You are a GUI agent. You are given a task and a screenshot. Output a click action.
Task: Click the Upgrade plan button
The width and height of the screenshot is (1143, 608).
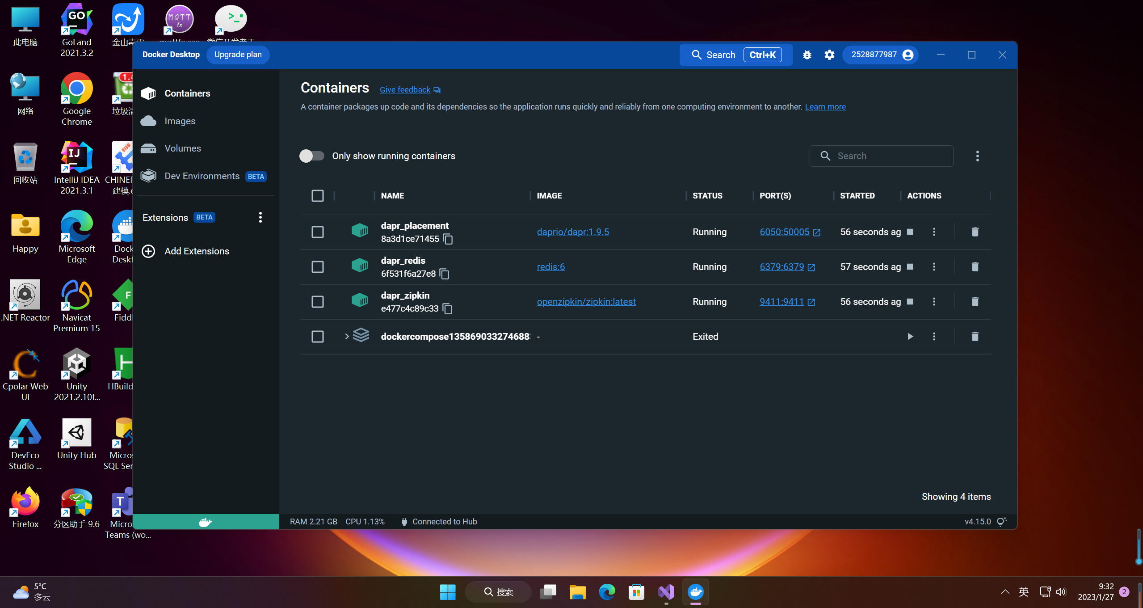click(x=238, y=55)
